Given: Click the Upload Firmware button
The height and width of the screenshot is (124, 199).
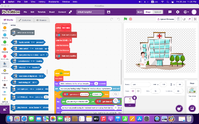Looking at the screenshot, I should (166, 19).
